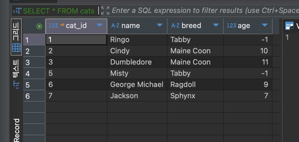Switch to the Record view tab

pos(16,130)
